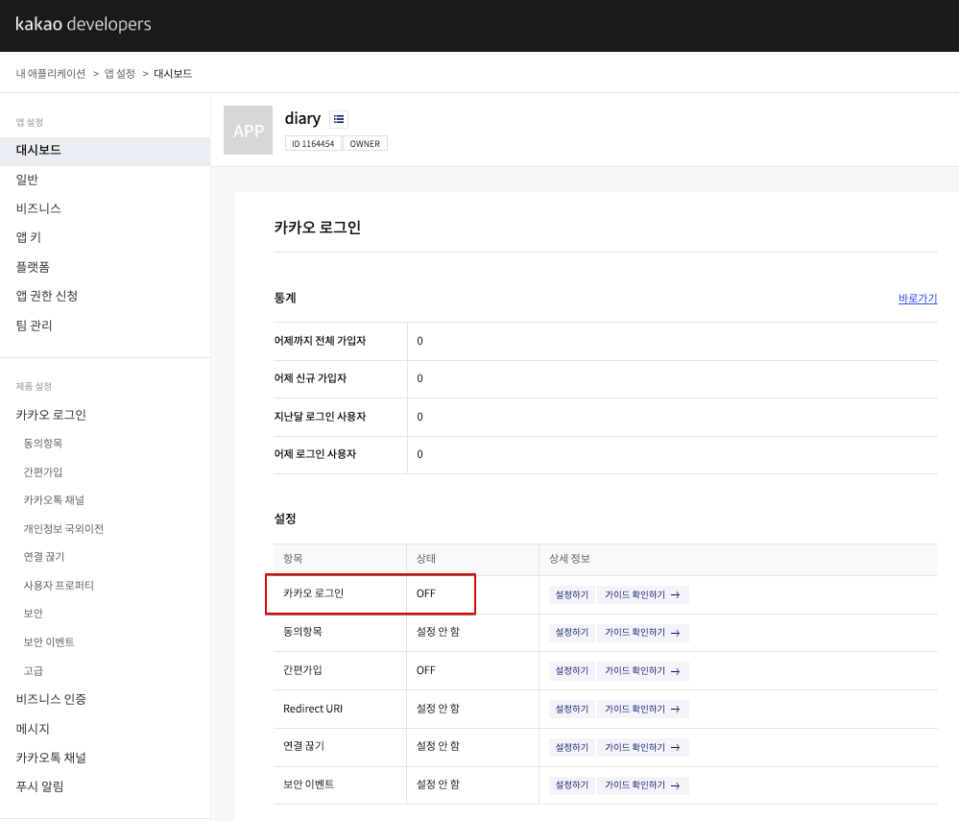
Task: Click 설정 안 함 status in 동의항목 row
Action: click(x=438, y=631)
